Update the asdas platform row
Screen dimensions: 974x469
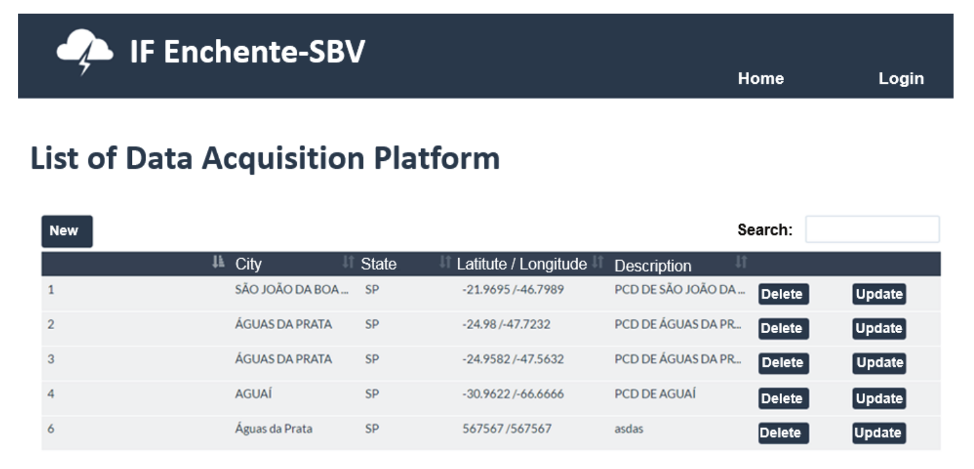(x=878, y=433)
